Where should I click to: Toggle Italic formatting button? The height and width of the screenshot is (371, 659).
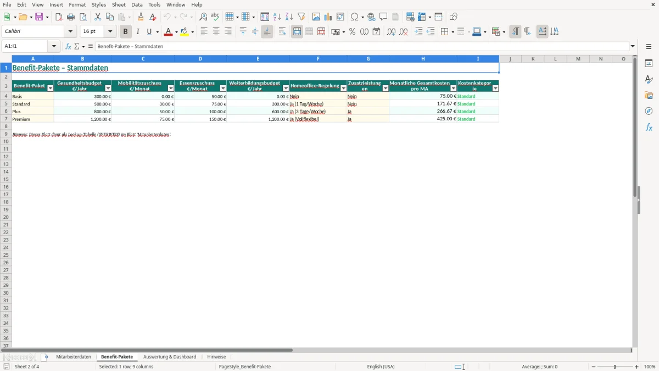pos(138,32)
